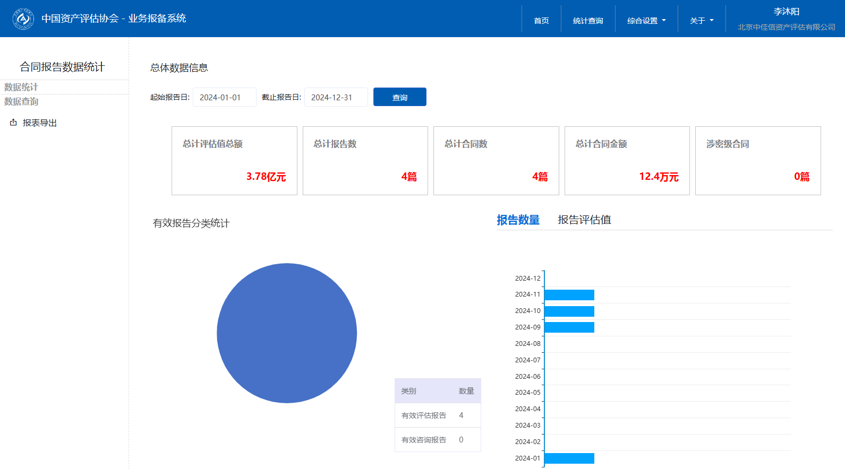Select the 报告数量 tab
845x469 pixels.
[x=518, y=220]
